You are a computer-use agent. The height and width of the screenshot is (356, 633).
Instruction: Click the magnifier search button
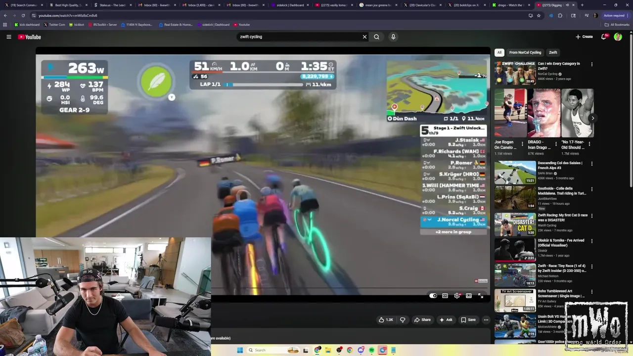click(x=377, y=37)
